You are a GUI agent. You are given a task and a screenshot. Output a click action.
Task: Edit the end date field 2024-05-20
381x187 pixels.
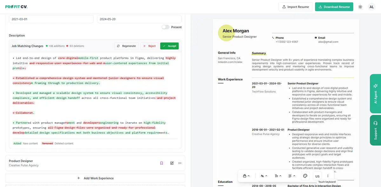(139, 19)
